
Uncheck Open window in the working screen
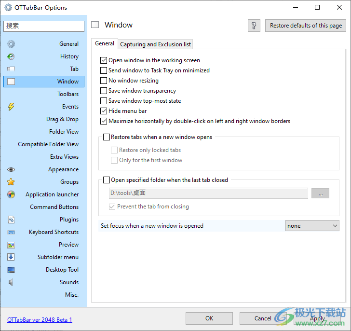tap(103, 60)
